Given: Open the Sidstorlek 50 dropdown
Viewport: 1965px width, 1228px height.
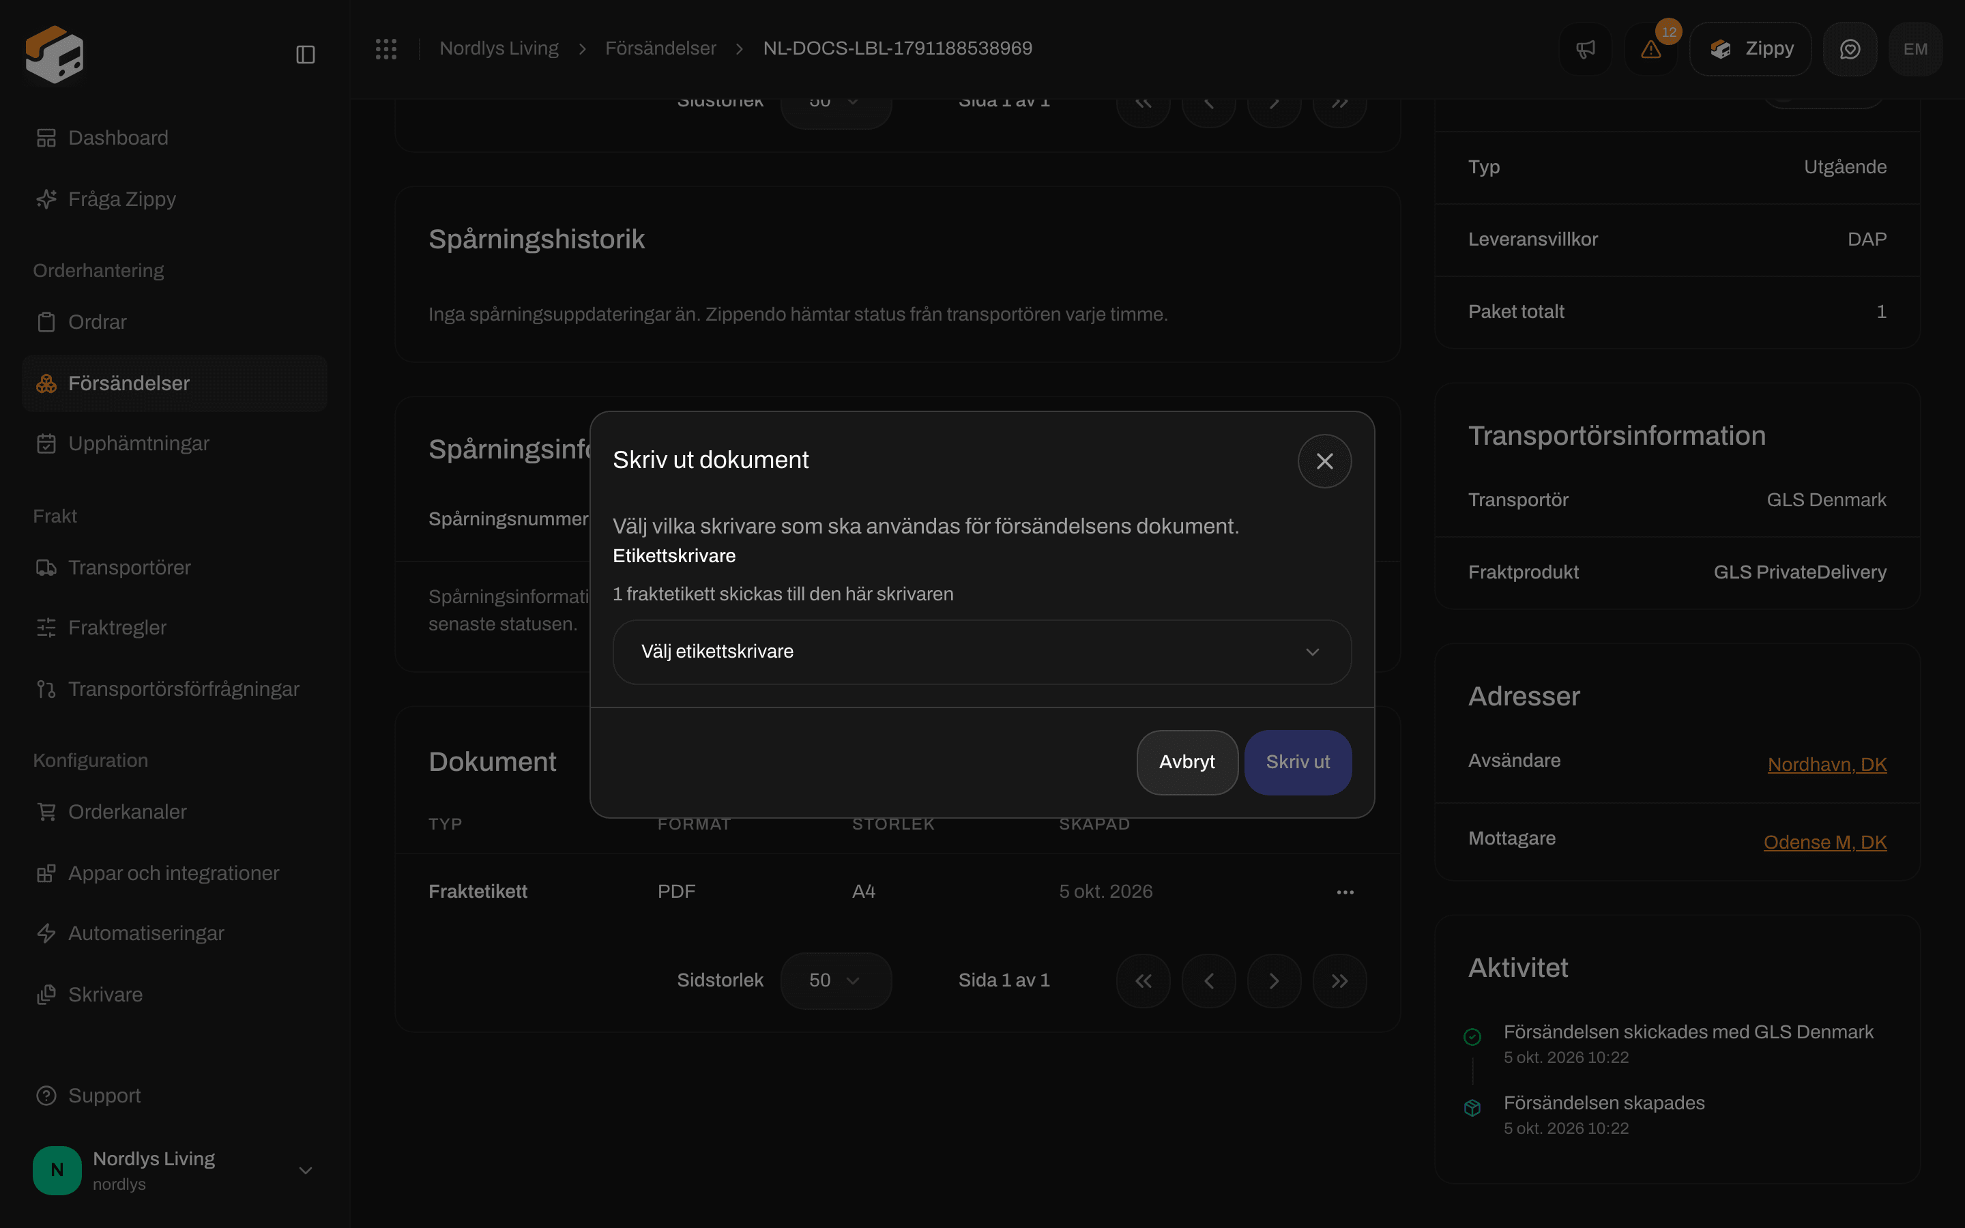Looking at the screenshot, I should click(x=836, y=981).
